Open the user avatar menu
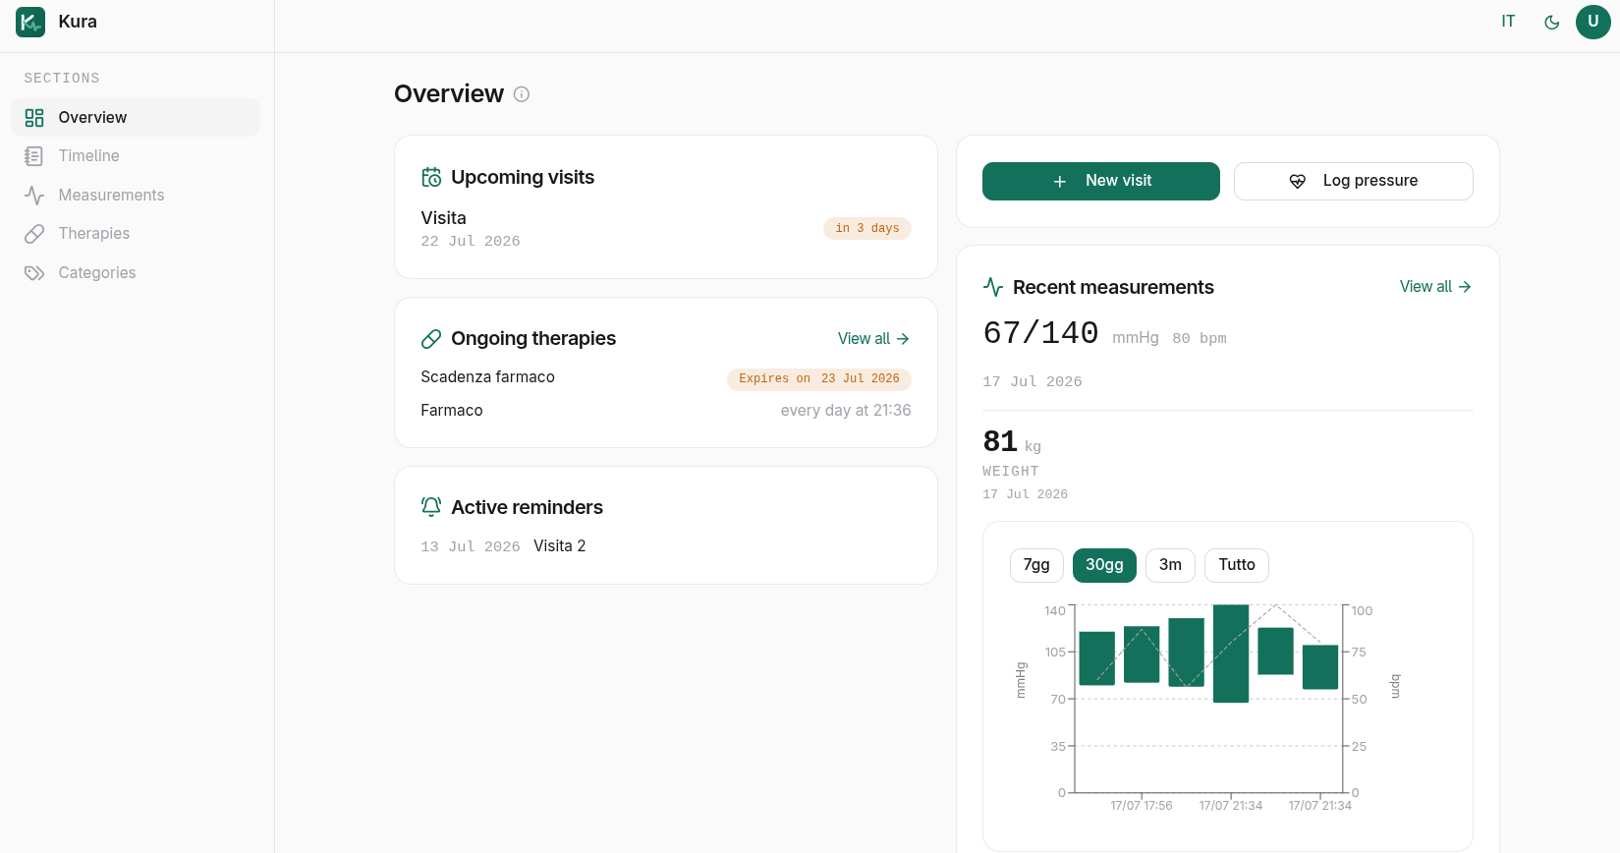1620x853 pixels. [x=1593, y=22]
